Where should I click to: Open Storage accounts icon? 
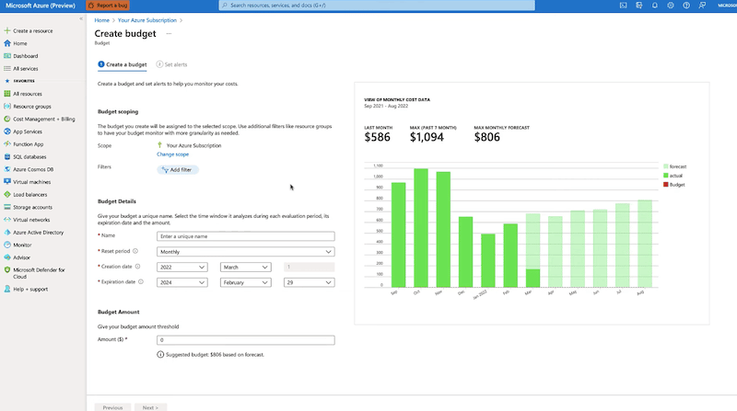[x=7, y=207]
